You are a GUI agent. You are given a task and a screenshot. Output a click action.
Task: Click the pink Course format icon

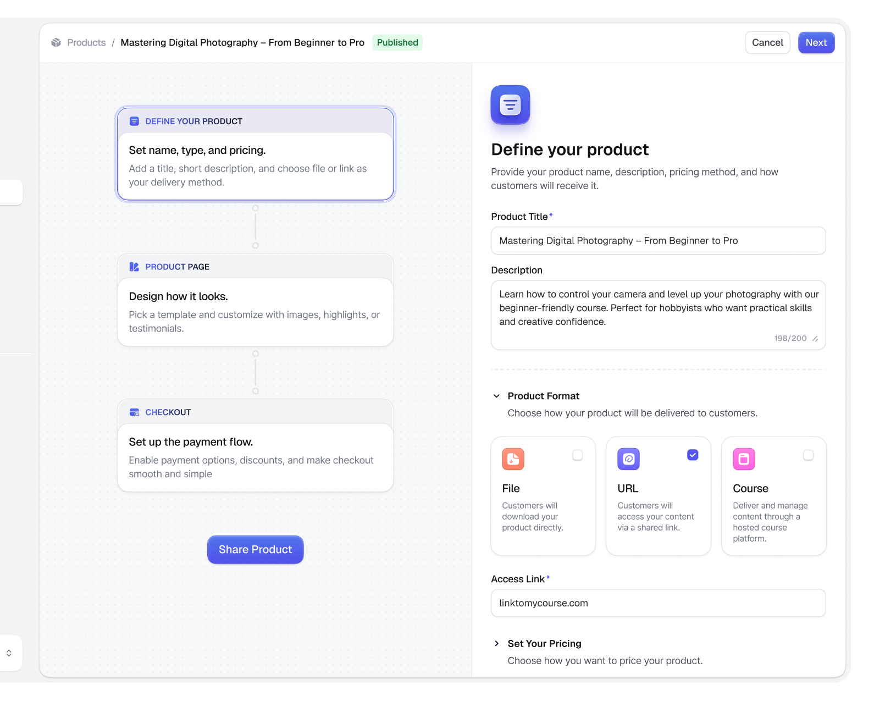744,459
